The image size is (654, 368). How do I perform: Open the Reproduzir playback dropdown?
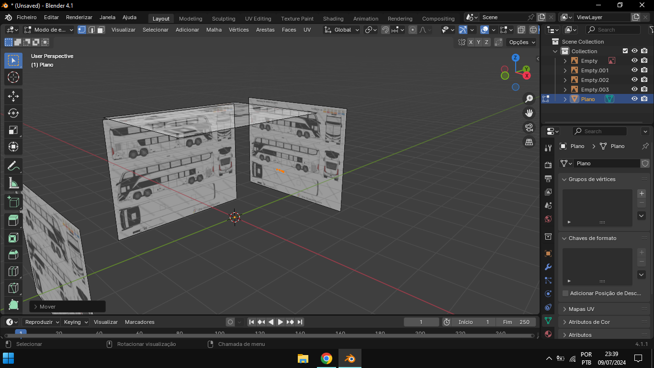pos(42,322)
